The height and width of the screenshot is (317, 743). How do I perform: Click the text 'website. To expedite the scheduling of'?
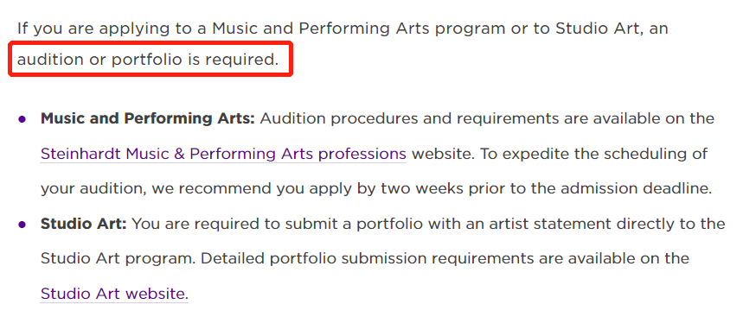559,154
